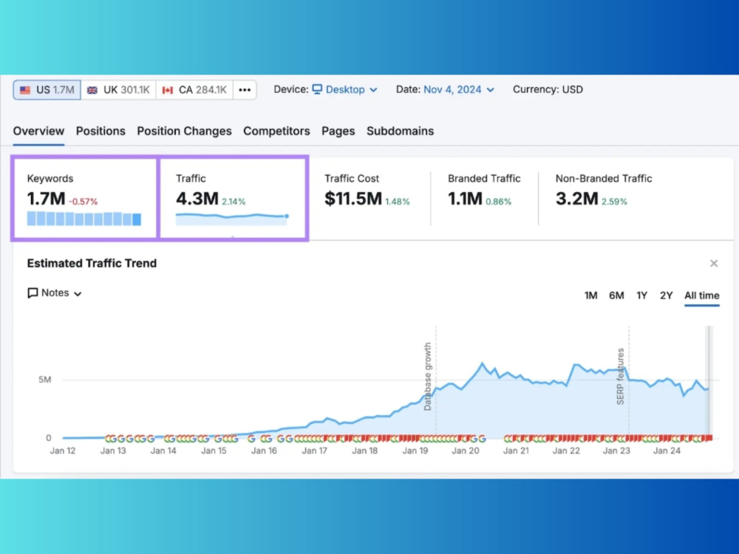Click the Keywords 1.7M metric value
739x554 pixels.
click(46, 199)
